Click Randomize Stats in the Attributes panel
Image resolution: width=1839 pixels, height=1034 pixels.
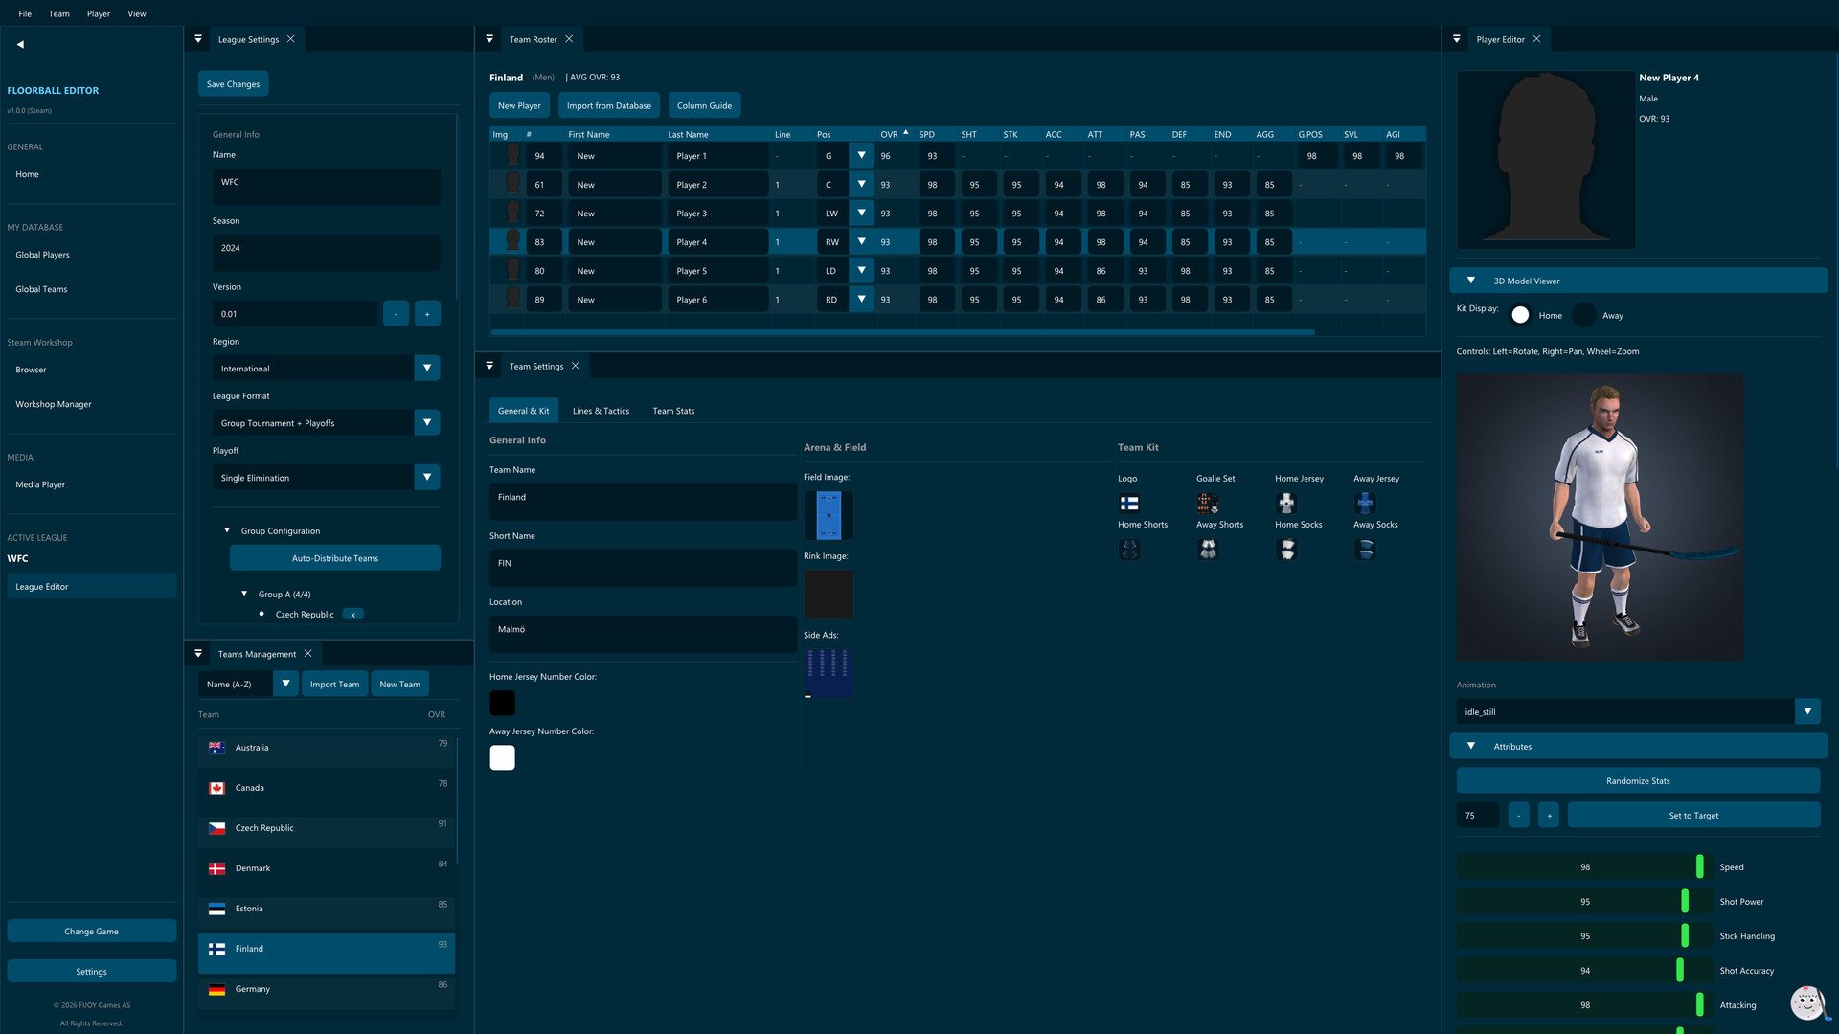pyautogui.click(x=1638, y=780)
